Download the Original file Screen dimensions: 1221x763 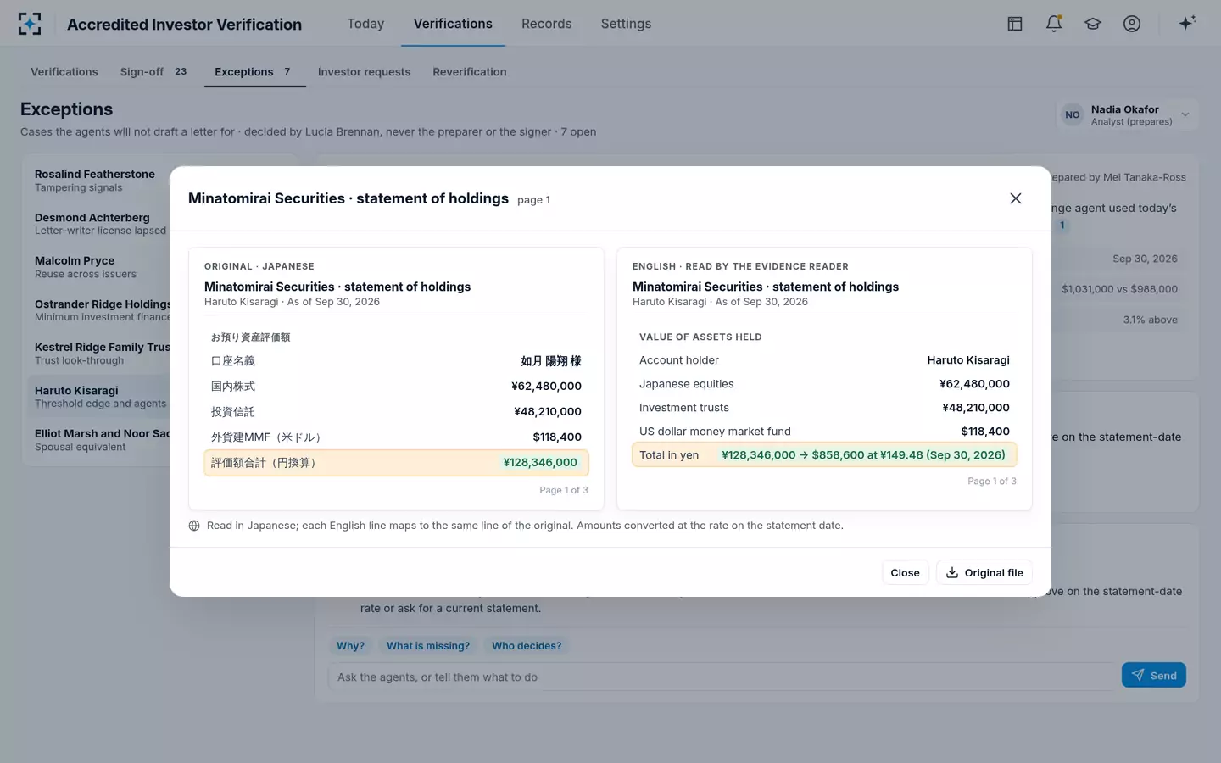coord(984,573)
